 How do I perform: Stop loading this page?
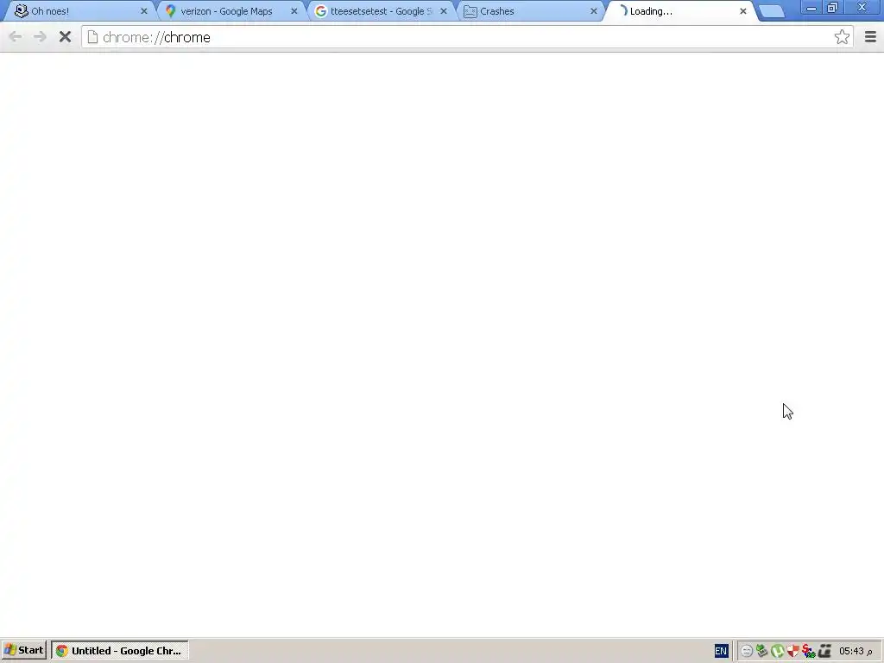coord(65,37)
